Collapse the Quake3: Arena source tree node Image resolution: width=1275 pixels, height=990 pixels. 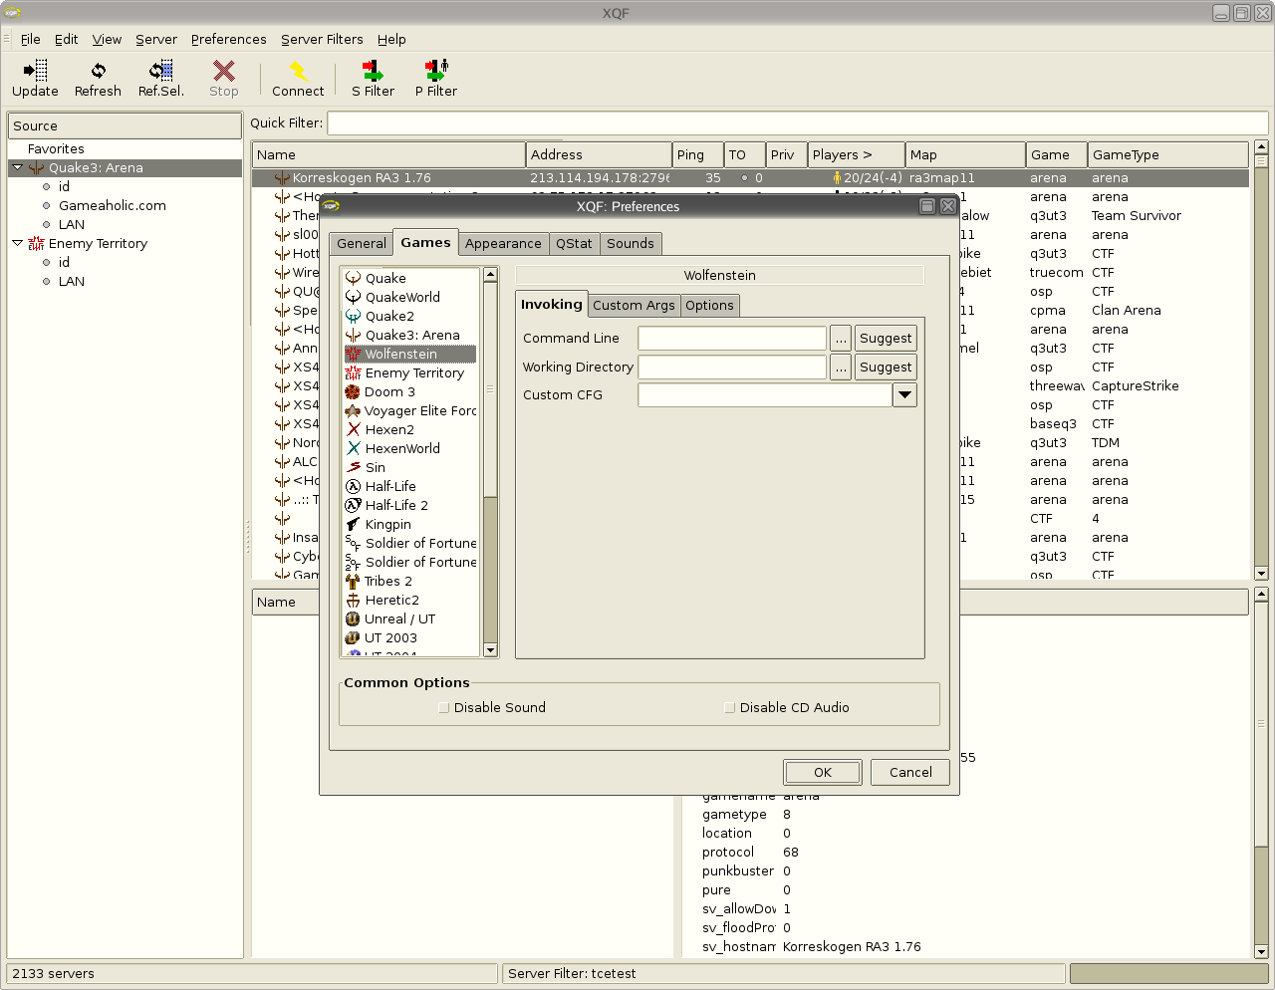tap(17, 167)
